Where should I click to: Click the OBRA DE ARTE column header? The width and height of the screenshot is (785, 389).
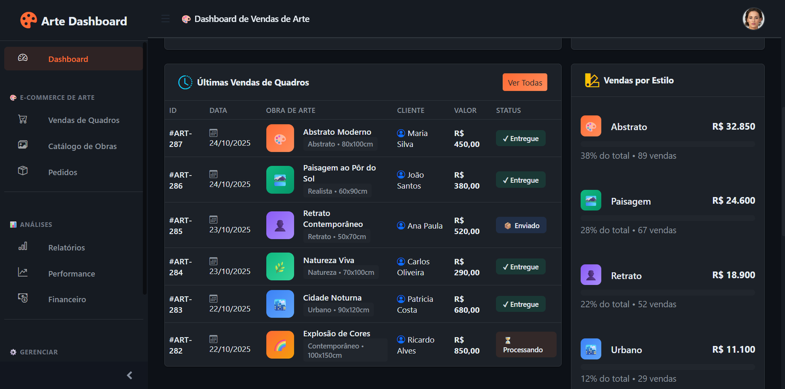click(x=290, y=110)
